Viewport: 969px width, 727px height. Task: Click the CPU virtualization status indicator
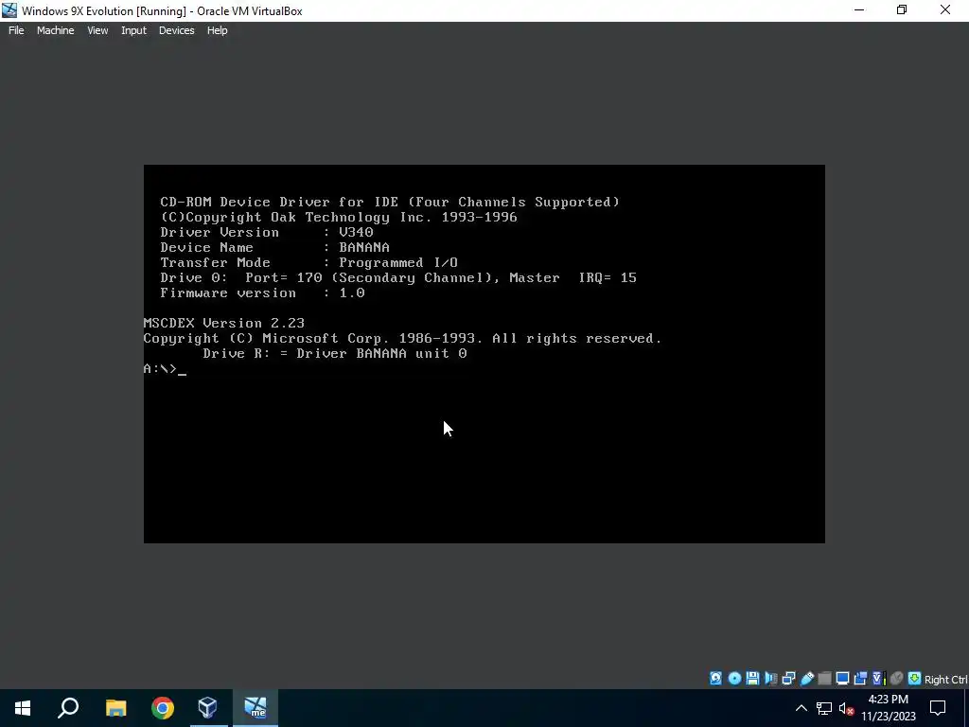click(x=878, y=679)
